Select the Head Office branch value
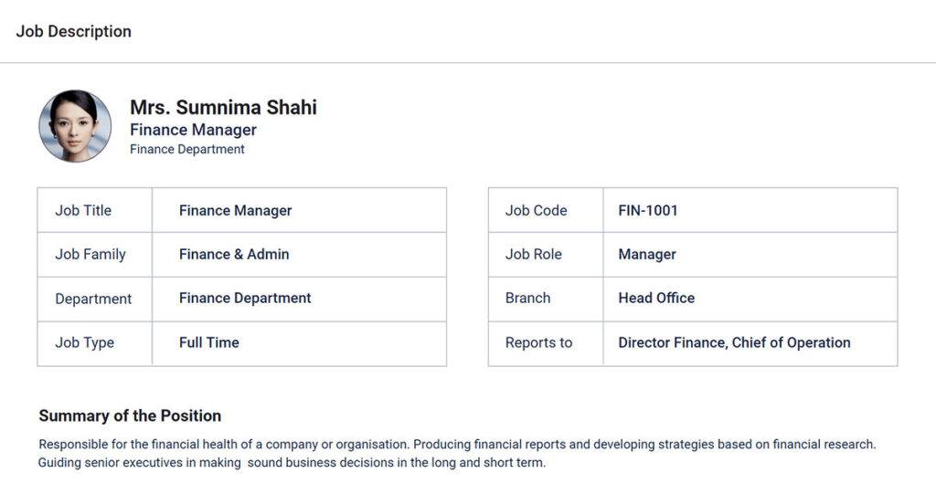The height and width of the screenshot is (504, 936). point(656,298)
